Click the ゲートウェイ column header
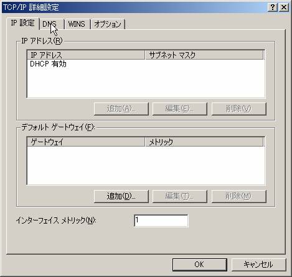 86,142
